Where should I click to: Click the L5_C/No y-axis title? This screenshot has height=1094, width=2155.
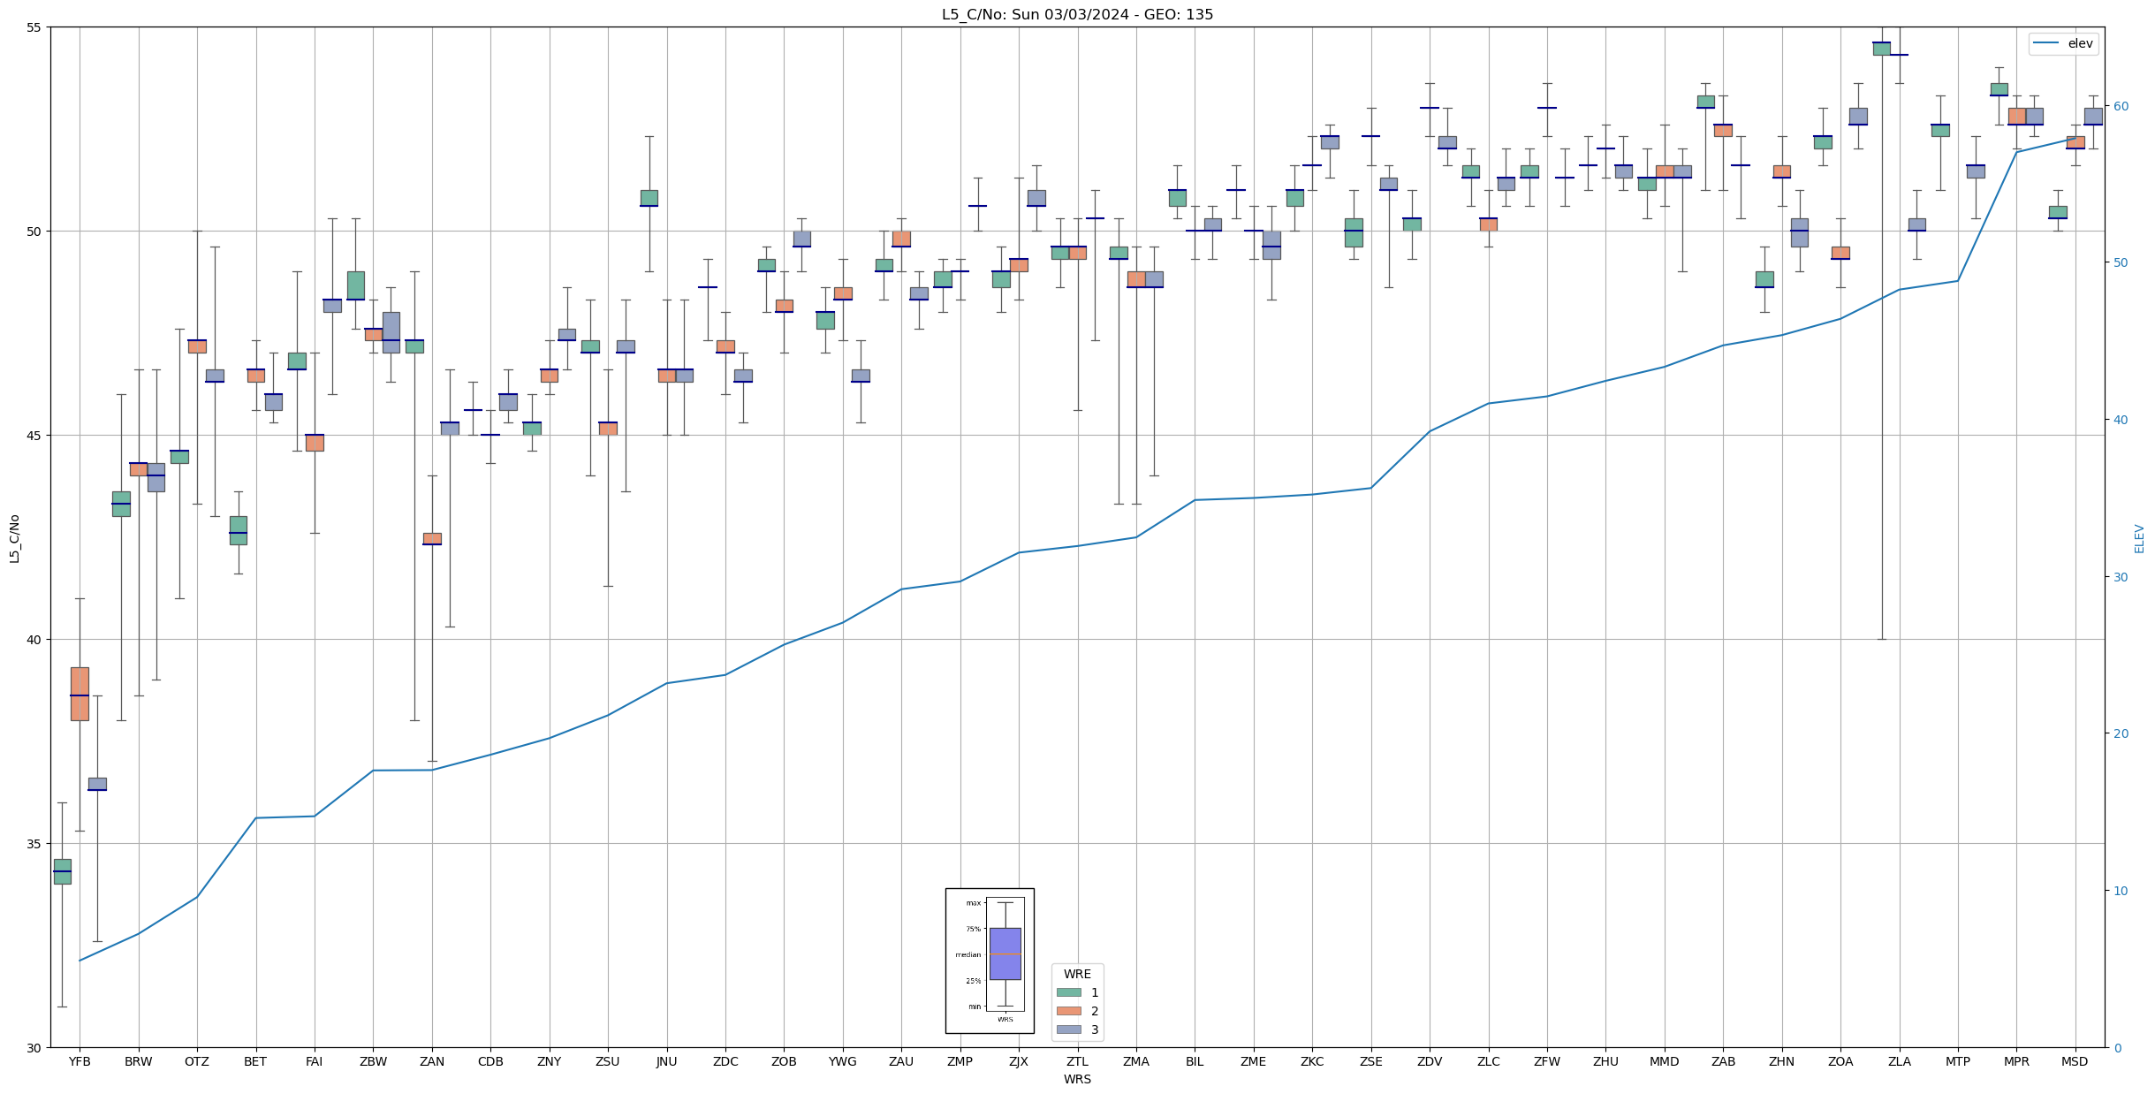14,538
